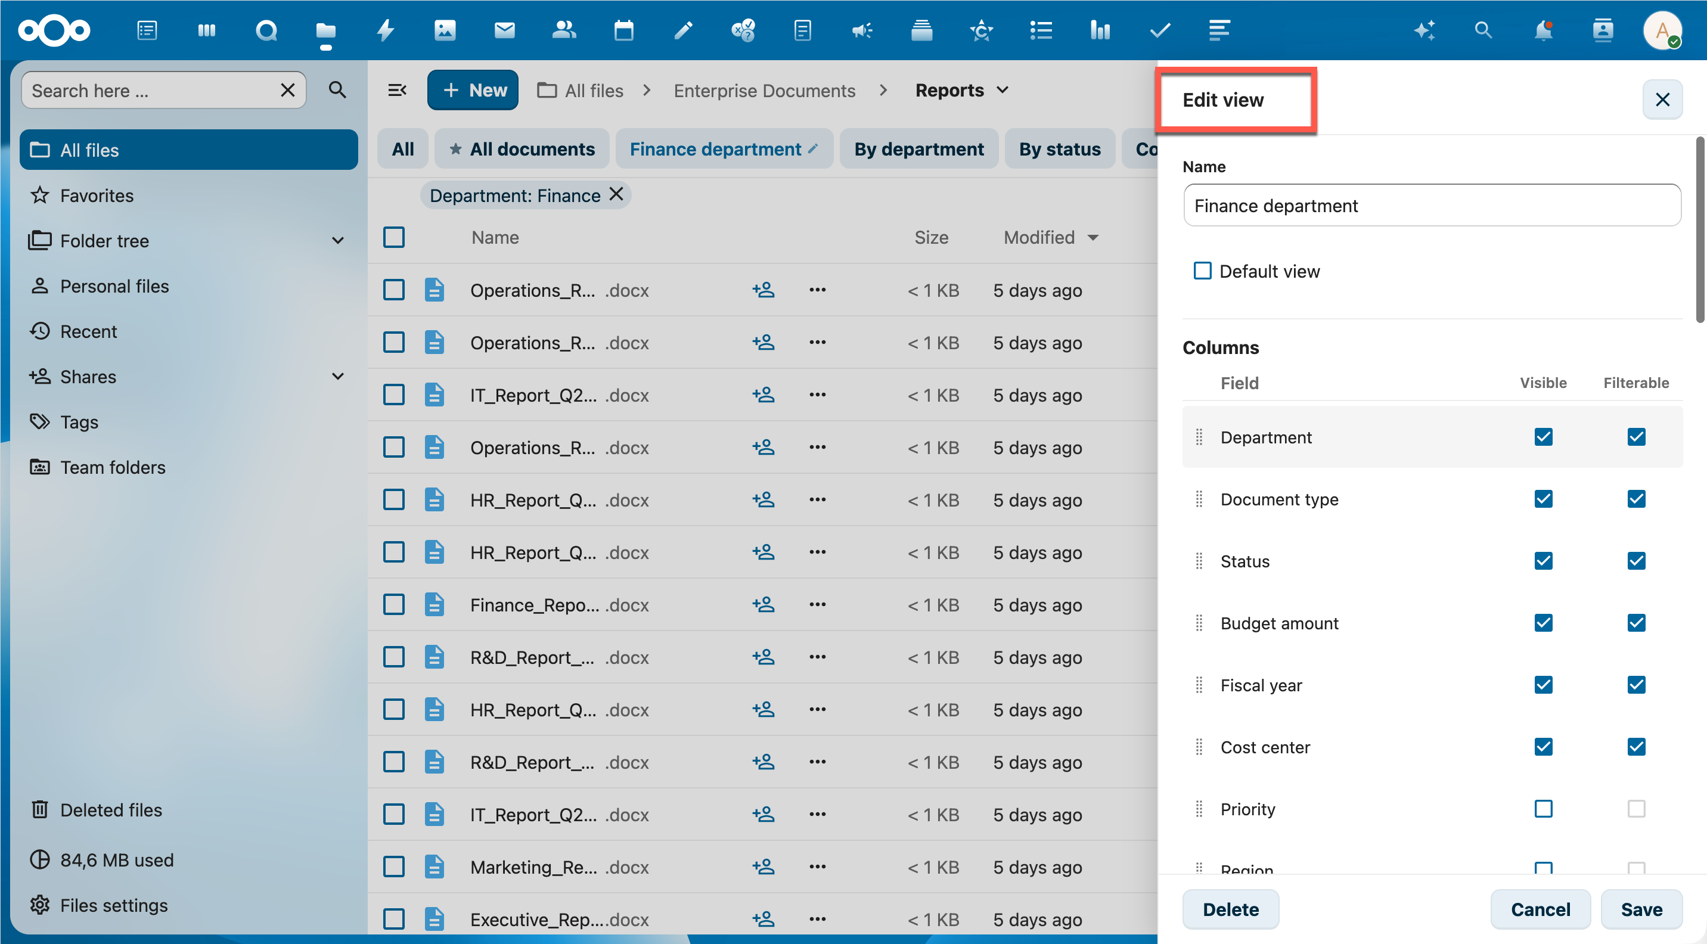Click the New button

coord(473,90)
